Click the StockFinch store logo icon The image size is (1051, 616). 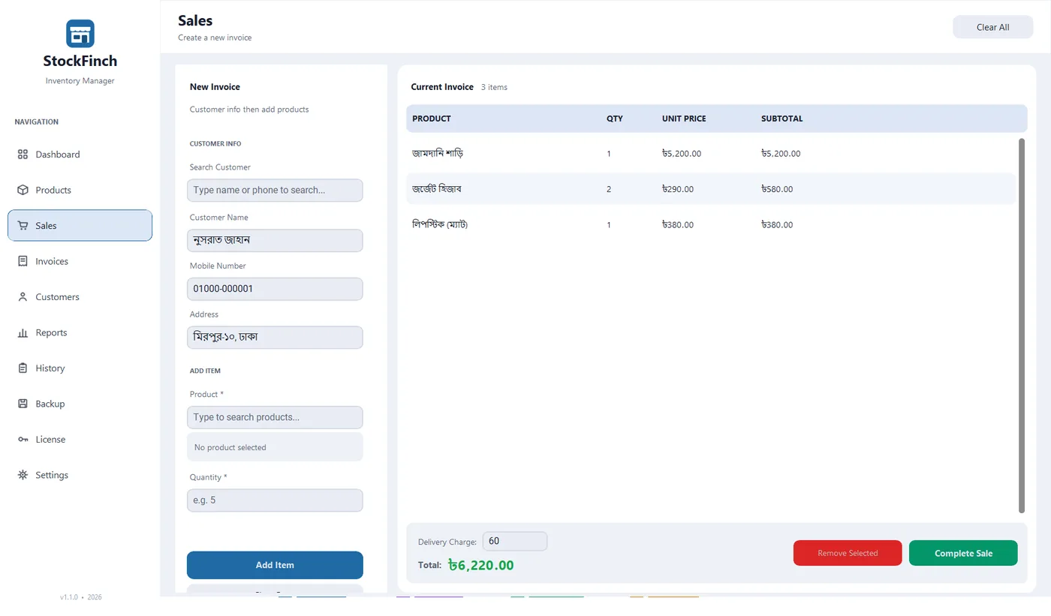click(80, 34)
